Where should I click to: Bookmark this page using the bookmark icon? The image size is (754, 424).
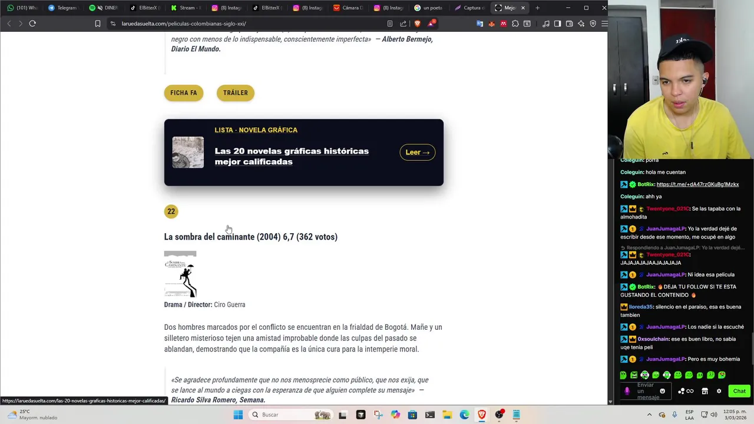98,24
